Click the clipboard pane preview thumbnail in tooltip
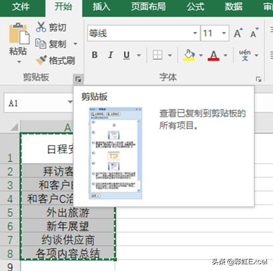This screenshot has width=273, height=271. tap(115, 153)
